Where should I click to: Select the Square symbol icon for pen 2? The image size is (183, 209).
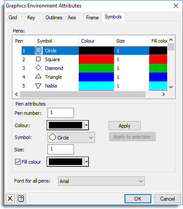coord(38,59)
